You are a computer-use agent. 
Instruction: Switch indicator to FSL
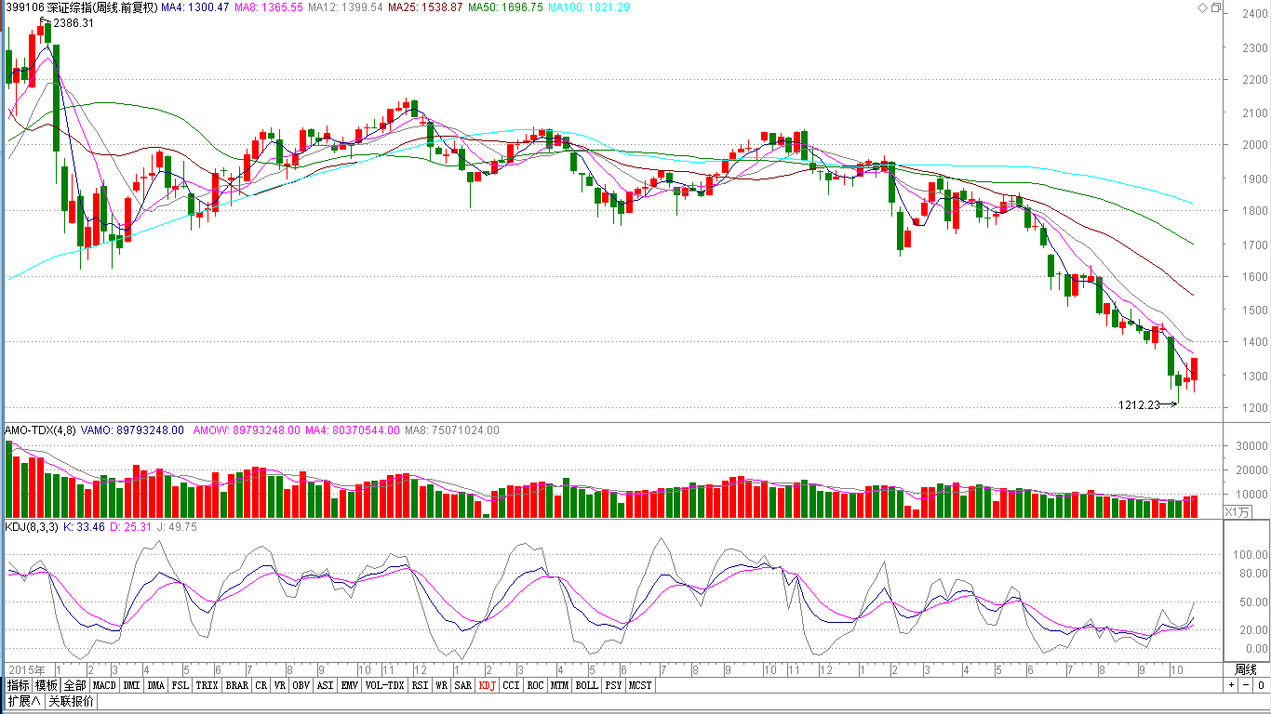(181, 685)
